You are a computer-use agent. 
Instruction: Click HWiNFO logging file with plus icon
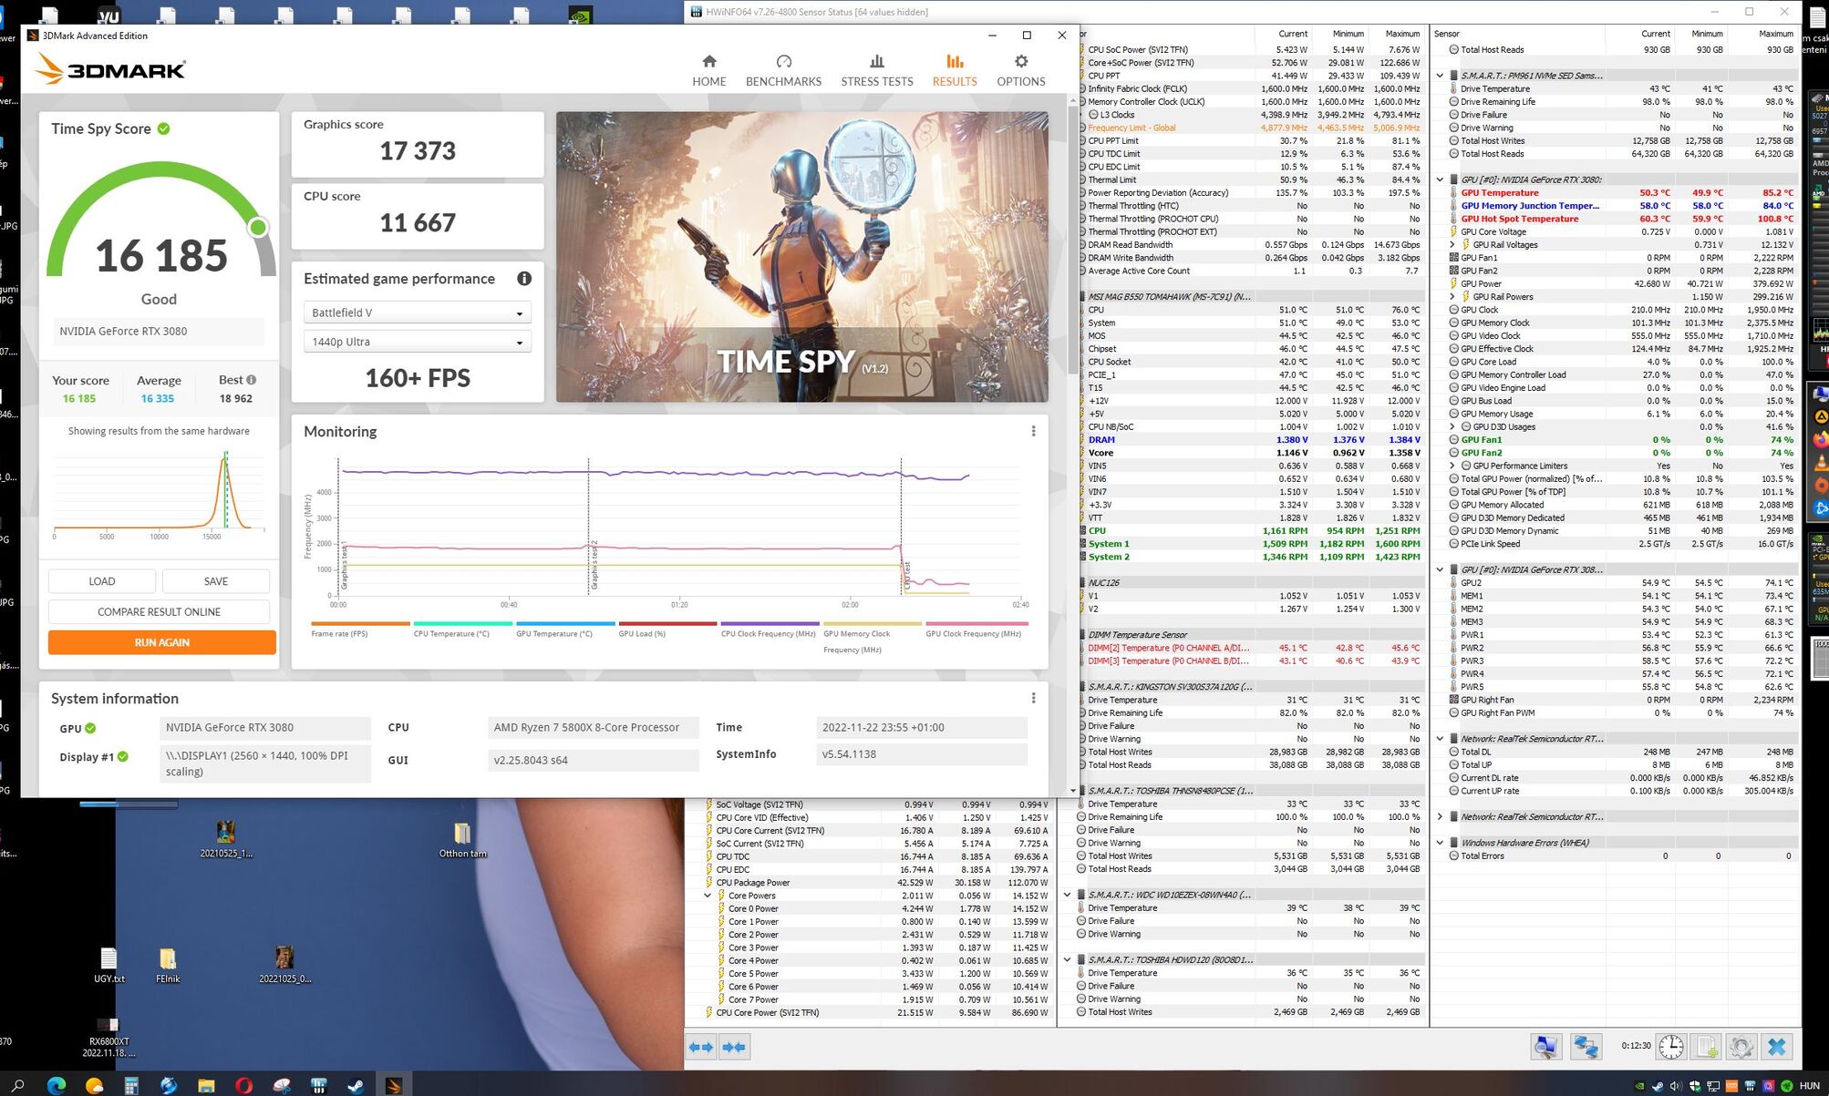[1706, 1047]
